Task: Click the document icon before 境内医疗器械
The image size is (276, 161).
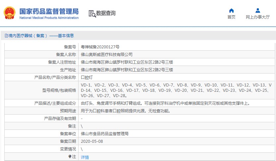Action: 6,36
